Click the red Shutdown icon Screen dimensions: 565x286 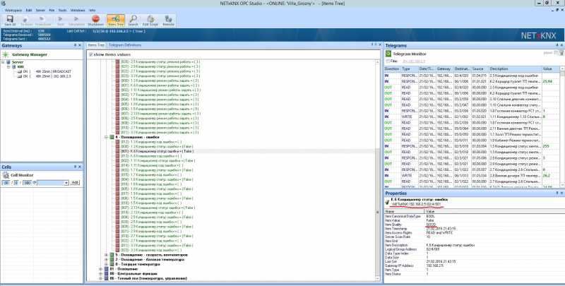pyautogui.click(x=95, y=19)
